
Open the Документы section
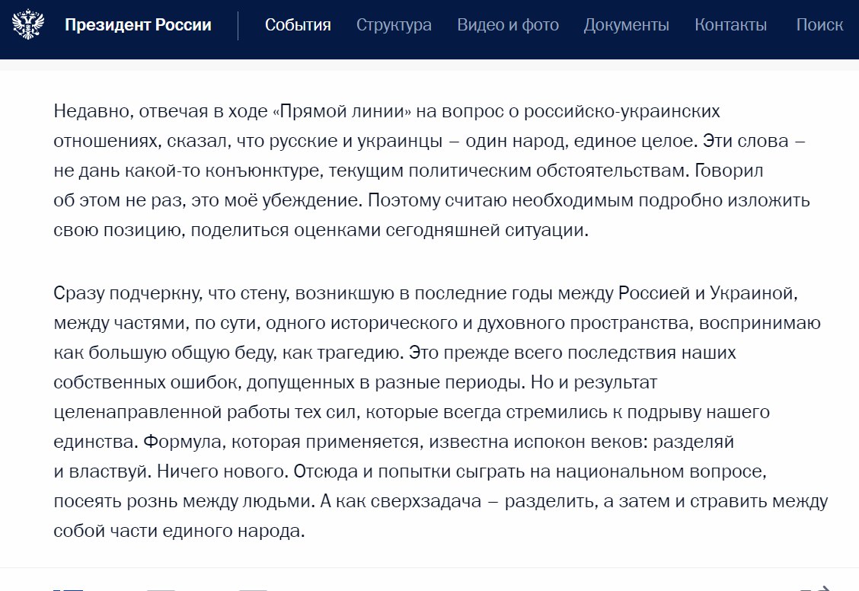[x=626, y=25]
